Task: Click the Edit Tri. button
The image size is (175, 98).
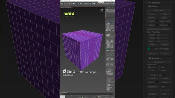Action: point(153,54)
